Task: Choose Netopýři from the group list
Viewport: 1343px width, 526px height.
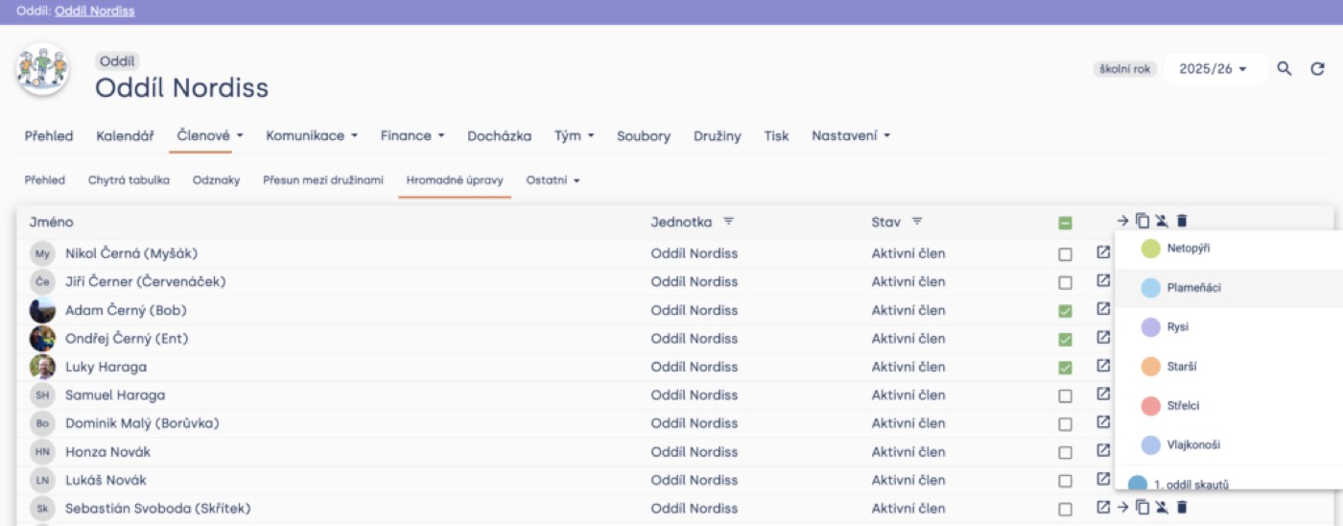Action: tap(1229, 249)
